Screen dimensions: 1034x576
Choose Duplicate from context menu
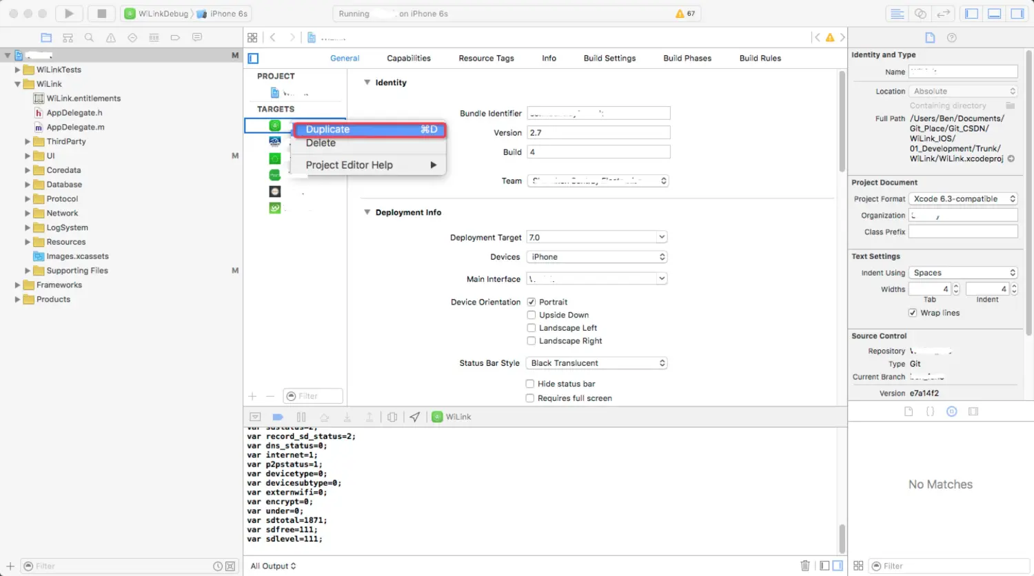[x=371, y=130]
